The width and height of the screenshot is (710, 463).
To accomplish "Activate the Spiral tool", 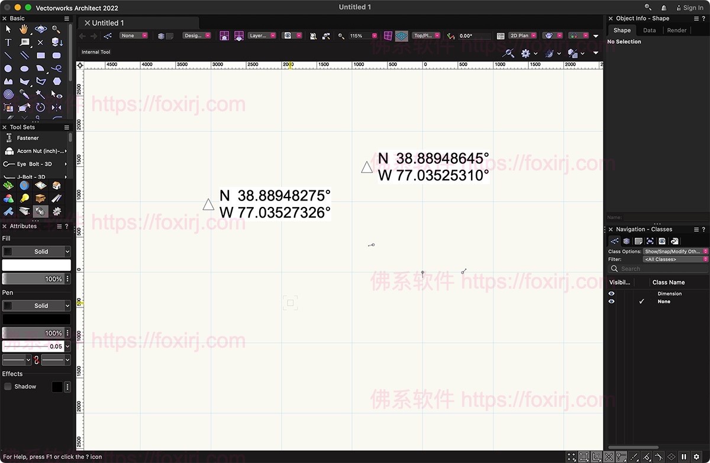I will point(8,93).
